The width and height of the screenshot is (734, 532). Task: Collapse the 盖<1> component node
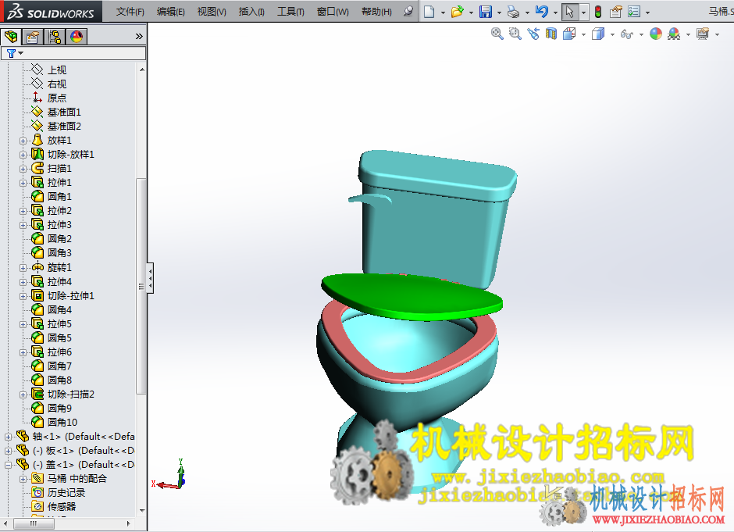click(x=8, y=465)
